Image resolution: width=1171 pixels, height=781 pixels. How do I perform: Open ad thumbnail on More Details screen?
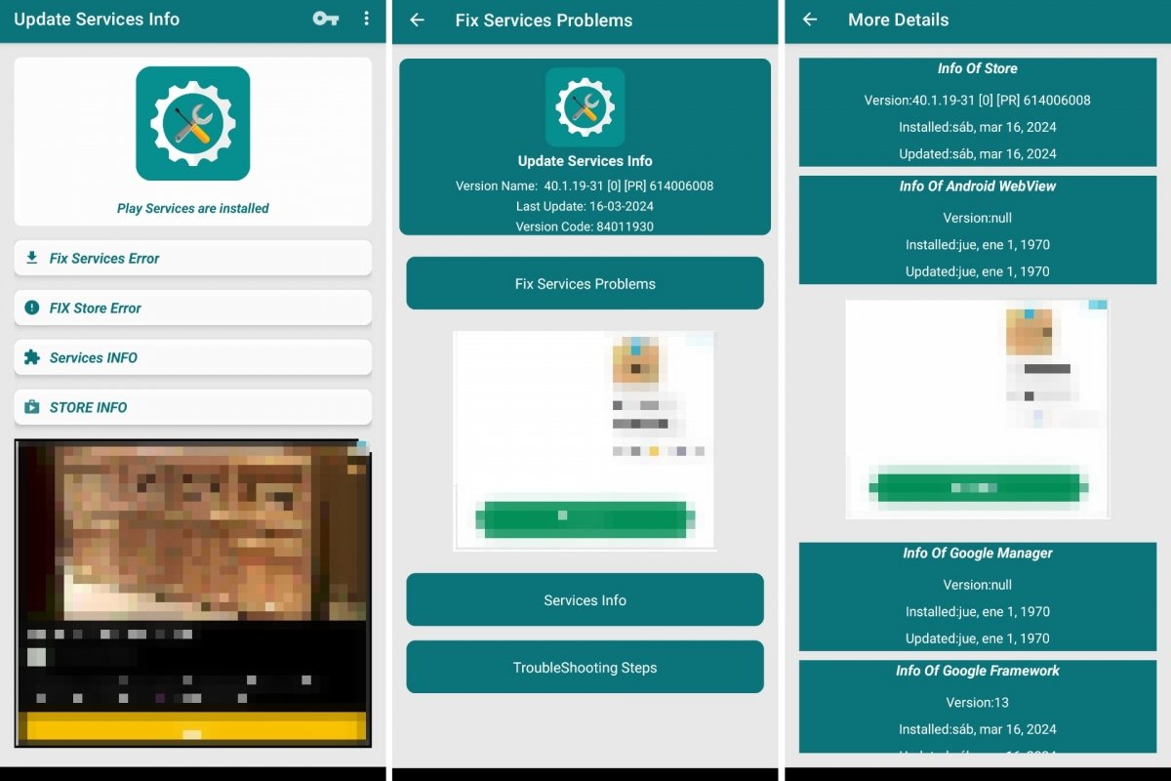1030,331
